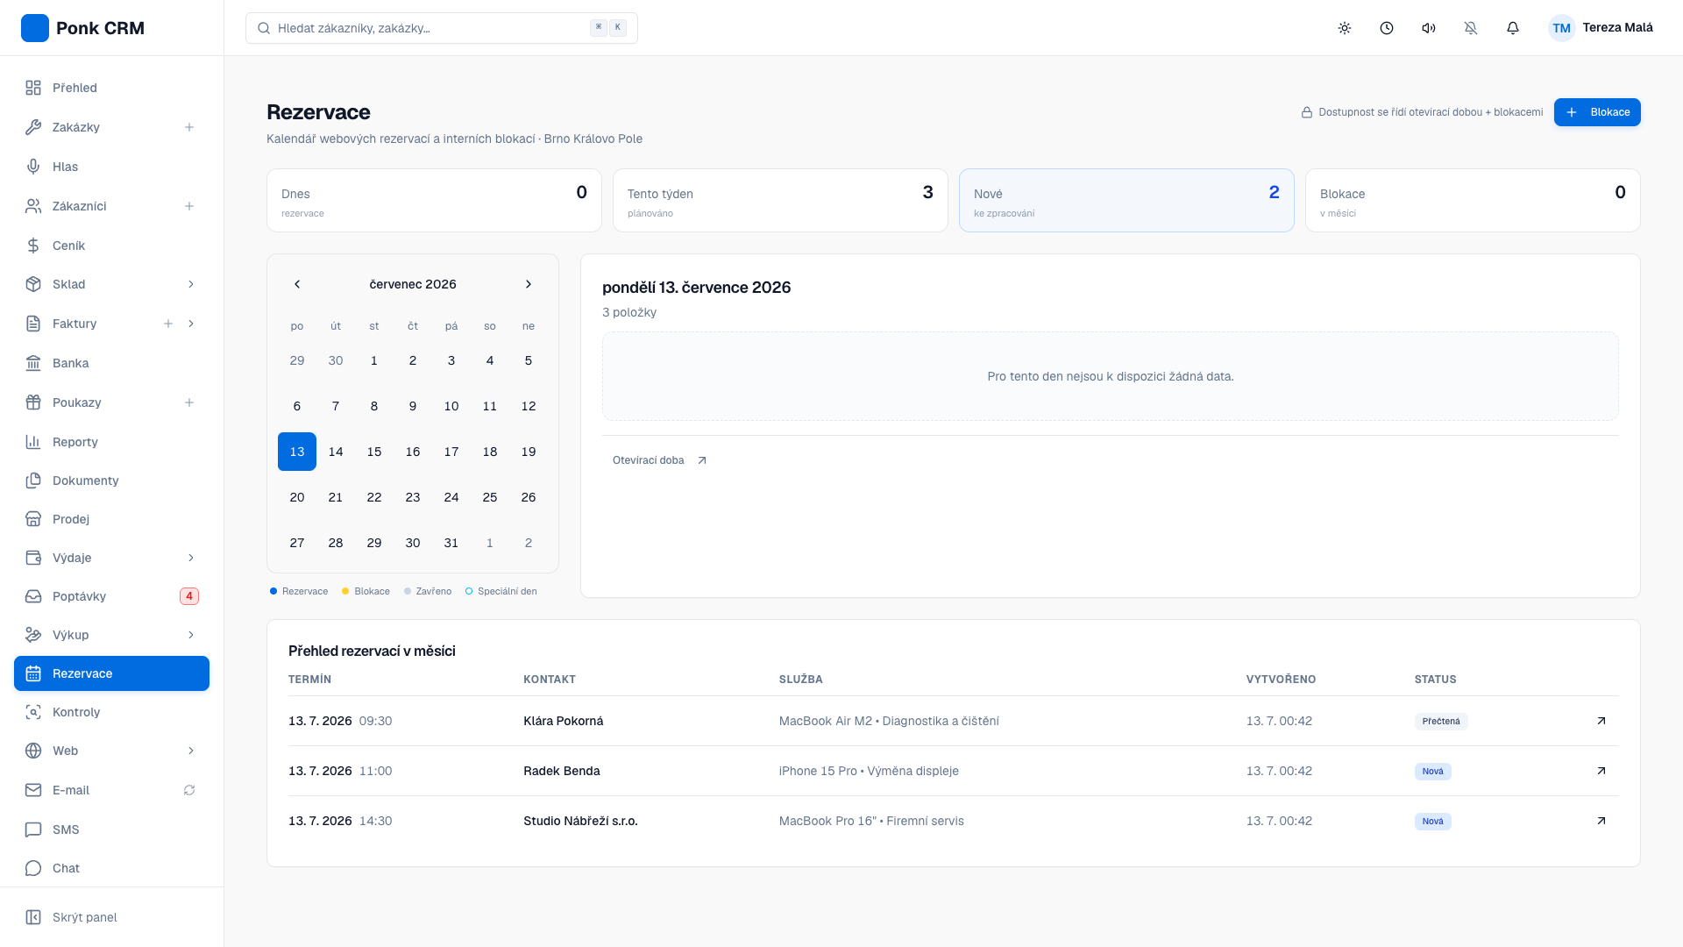Go to next month in calendar

[x=529, y=284]
